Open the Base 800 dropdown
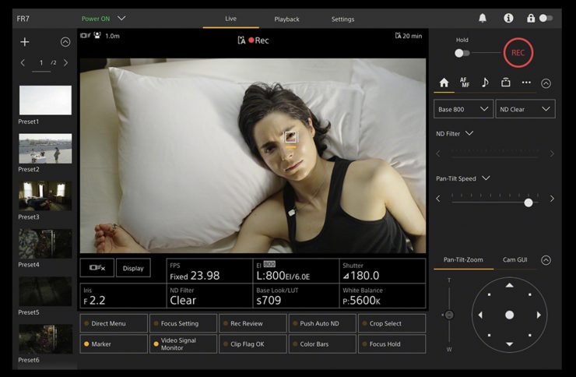Screen dimensions: 576x377 coord(463,109)
